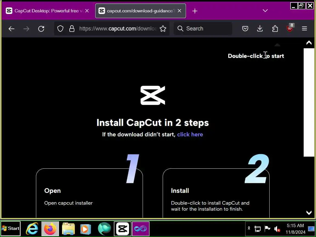Open Windows Media Player taskbar icon
This screenshot has height=237, width=316.
86,229
